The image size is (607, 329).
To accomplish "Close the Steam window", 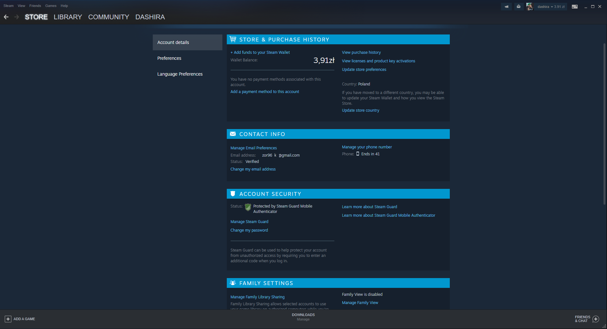I will (x=600, y=7).
